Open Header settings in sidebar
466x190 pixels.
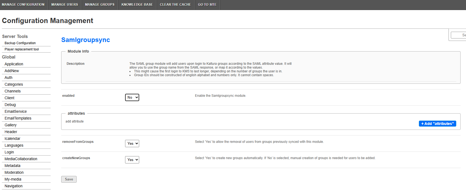(11, 132)
